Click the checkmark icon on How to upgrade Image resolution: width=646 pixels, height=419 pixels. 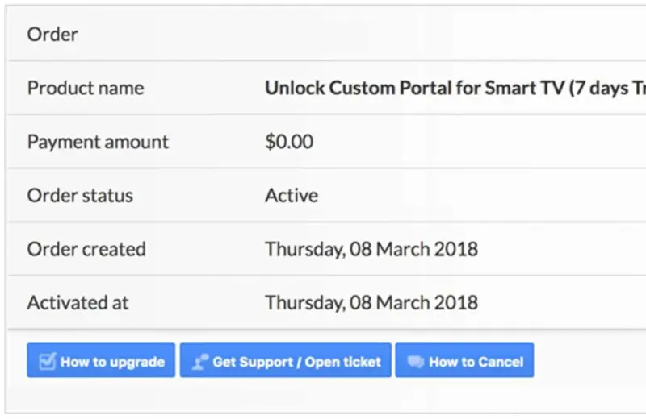[47, 362]
